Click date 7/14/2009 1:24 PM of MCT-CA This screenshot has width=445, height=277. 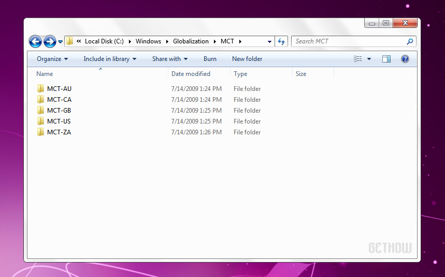[196, 99]
